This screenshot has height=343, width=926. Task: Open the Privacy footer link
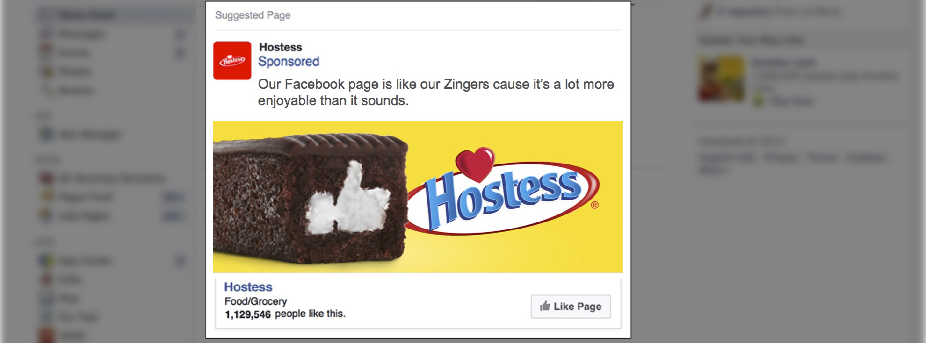781,158
